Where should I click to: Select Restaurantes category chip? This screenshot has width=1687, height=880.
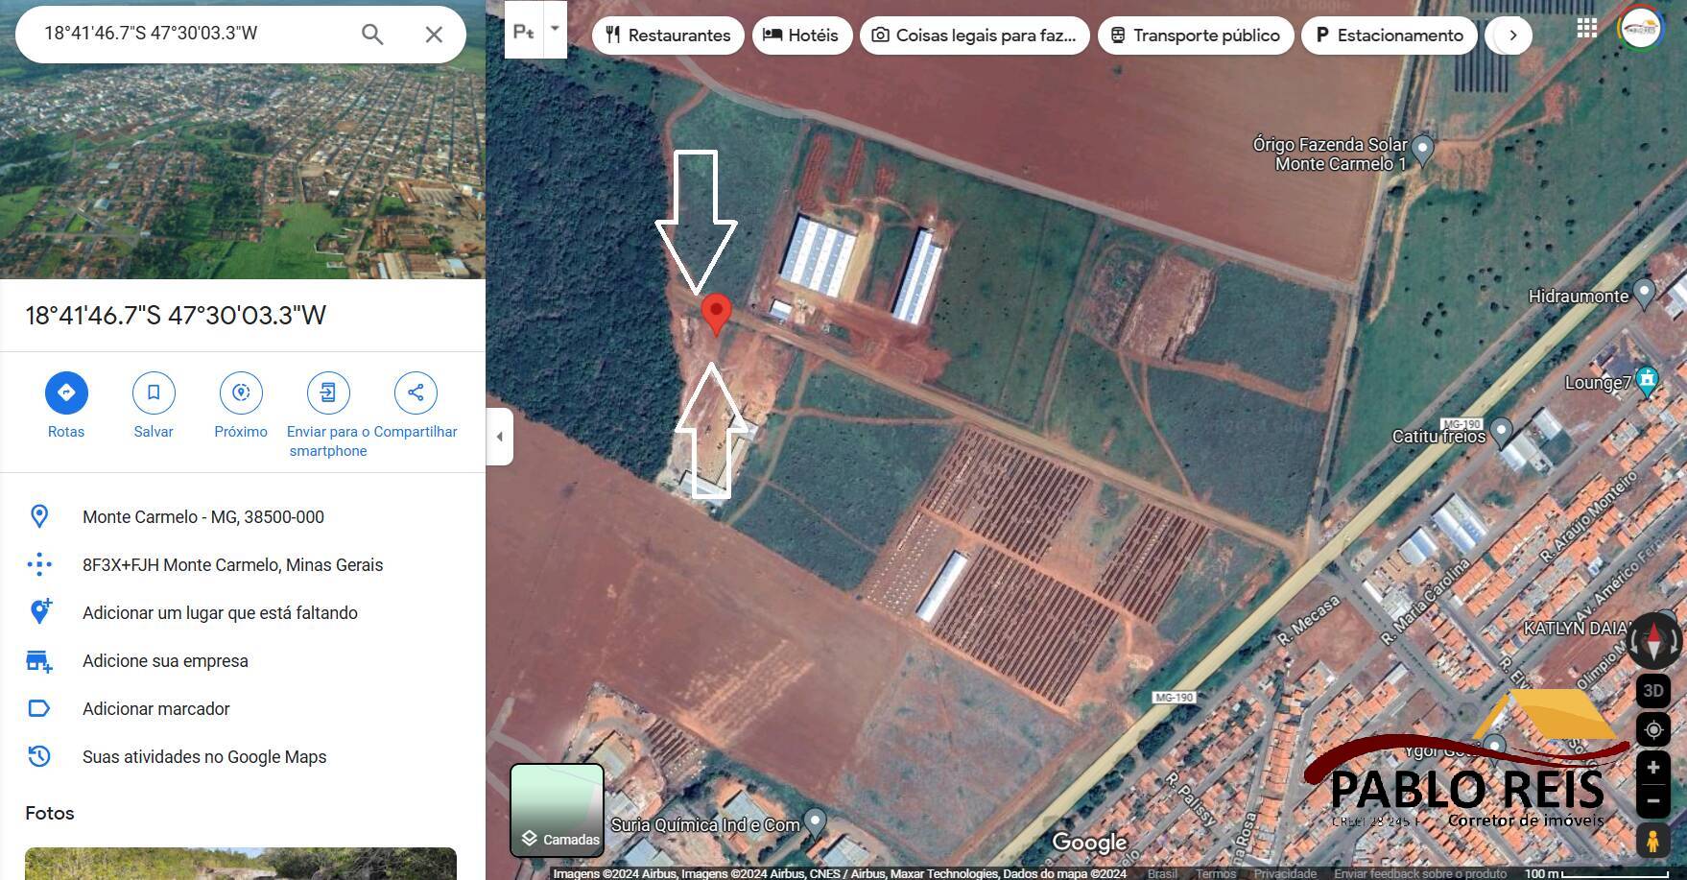668,36
